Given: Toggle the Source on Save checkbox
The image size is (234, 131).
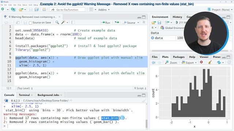Looking at the screenshot, I should tap(30, 23).
